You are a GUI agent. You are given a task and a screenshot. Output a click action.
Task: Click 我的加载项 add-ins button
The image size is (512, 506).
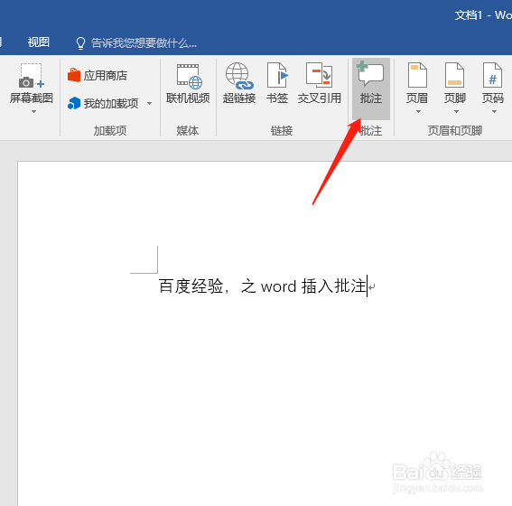(103, 104)
